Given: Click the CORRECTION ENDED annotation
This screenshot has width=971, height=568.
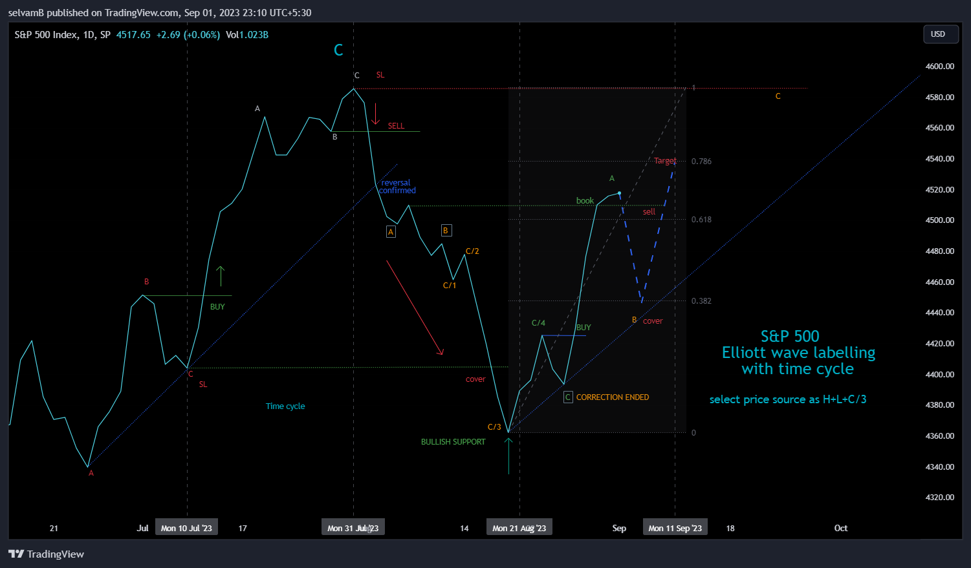Looking at the screenshot, I should 613,397.
